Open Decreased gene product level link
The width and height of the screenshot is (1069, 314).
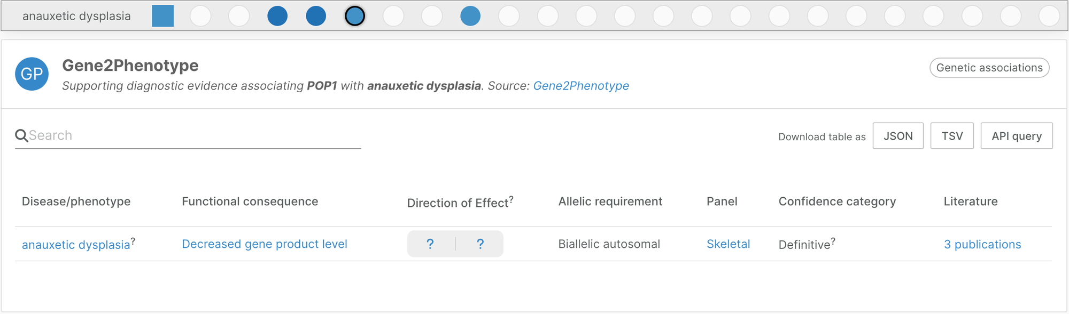264,244
